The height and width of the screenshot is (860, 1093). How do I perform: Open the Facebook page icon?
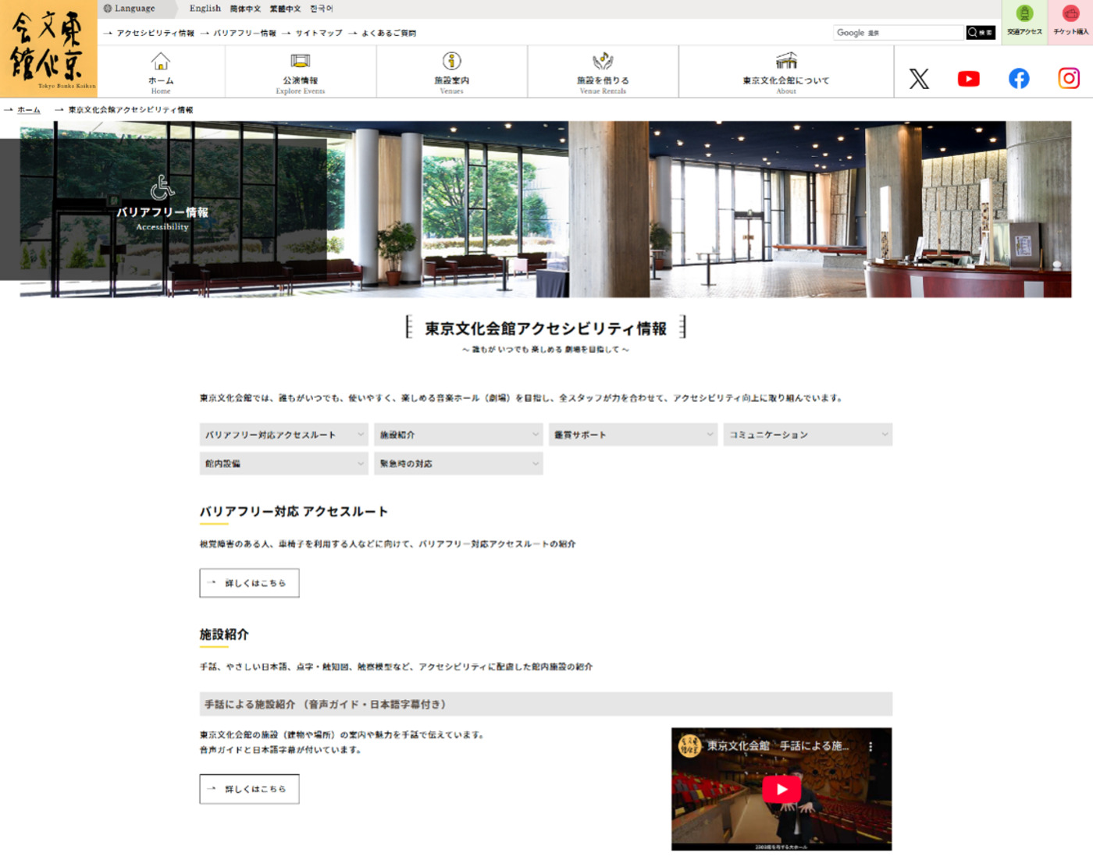(1018, 78)
